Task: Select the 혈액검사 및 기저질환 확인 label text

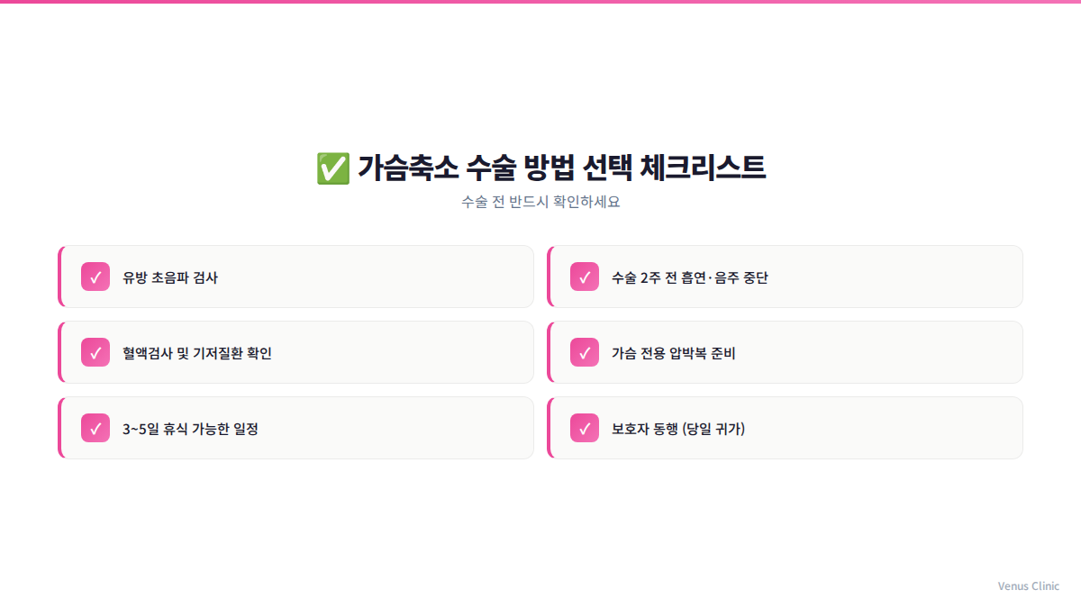Action: pos(197,353)
